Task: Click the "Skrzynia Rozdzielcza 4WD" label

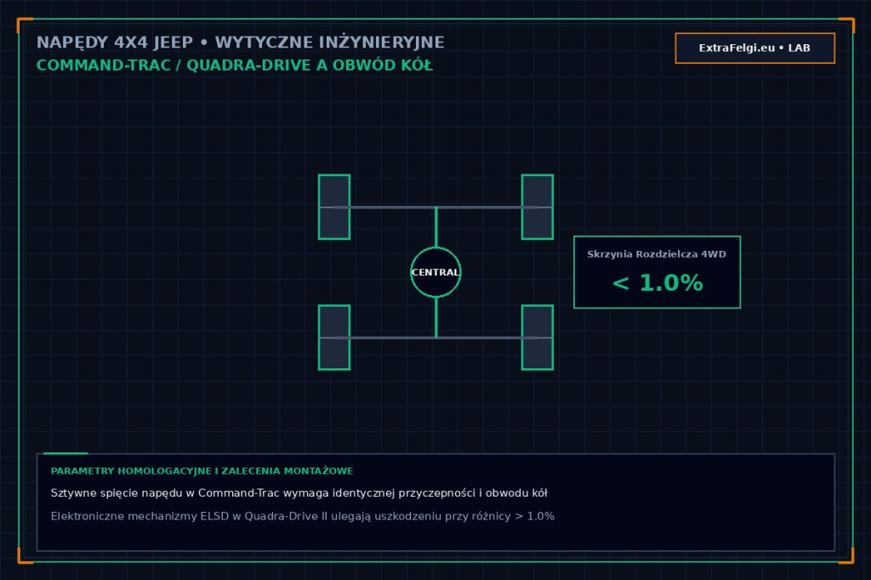Action: 657,254
